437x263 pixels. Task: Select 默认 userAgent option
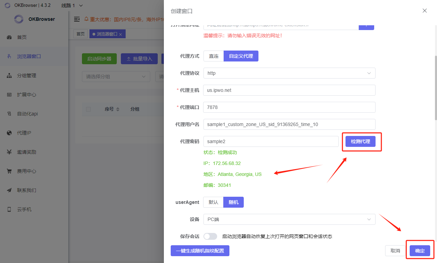tap(213, 202)
